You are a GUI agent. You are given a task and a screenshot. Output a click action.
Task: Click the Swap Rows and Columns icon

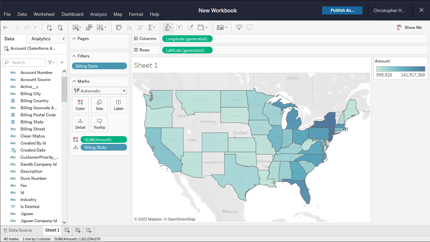(119, 28)
